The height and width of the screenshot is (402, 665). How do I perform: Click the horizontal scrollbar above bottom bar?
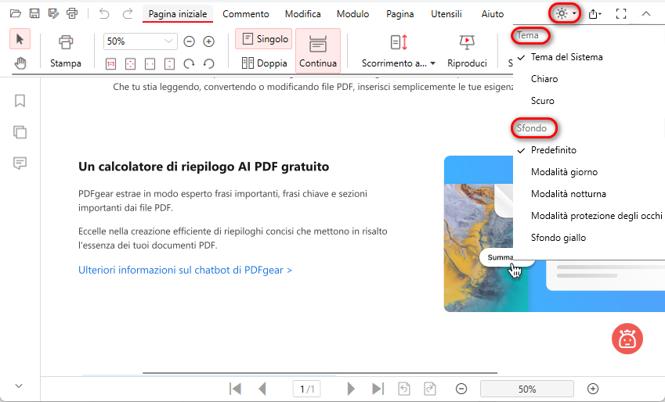320,373
